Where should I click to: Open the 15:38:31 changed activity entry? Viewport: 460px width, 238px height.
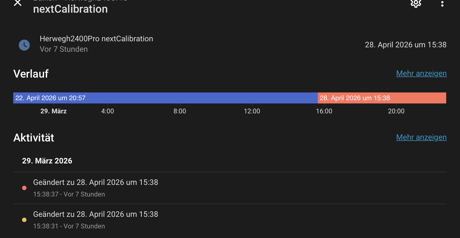230,220
